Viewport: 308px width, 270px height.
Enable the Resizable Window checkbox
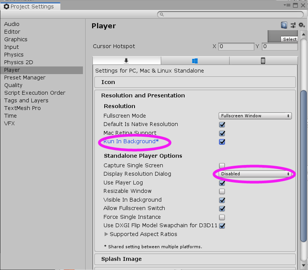pyautogui.click(x=222, y=191)
